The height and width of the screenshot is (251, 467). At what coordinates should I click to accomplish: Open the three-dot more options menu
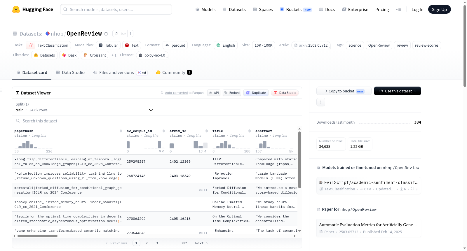(x=321, y=102)
